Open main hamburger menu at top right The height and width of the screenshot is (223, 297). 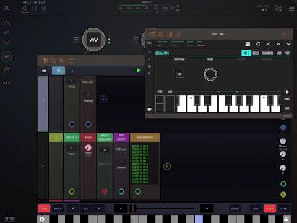(291, 8)
